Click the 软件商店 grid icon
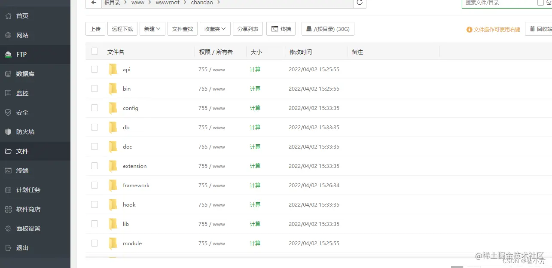Screen dimensions: 552x268 (8, 209)
